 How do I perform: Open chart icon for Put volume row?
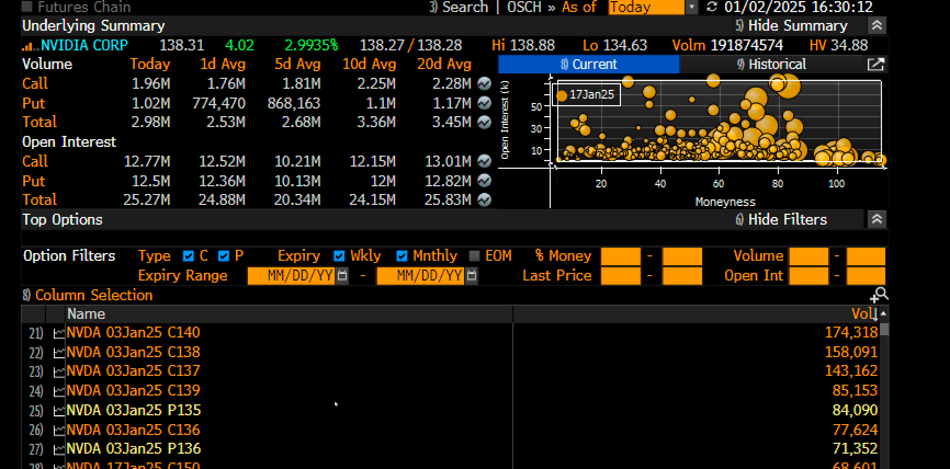pyautogui.click(x=484, y=102)
